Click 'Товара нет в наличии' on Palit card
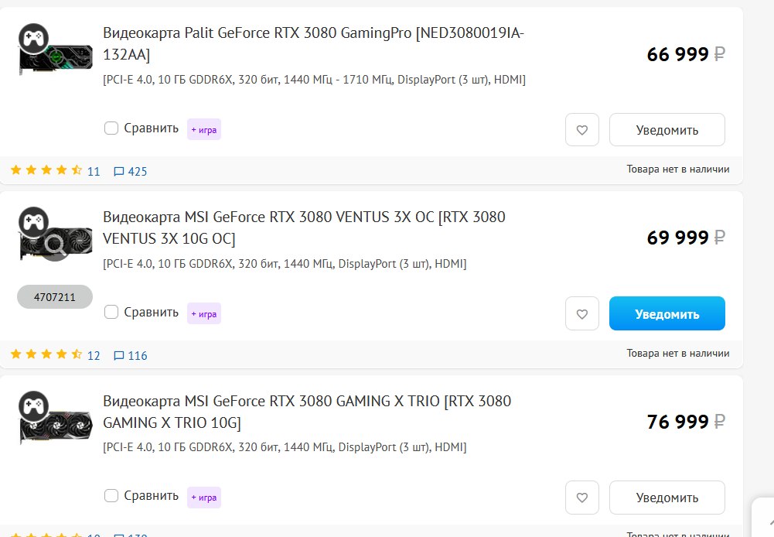This screenshot has height=537, width=774. tap(678, 169)
